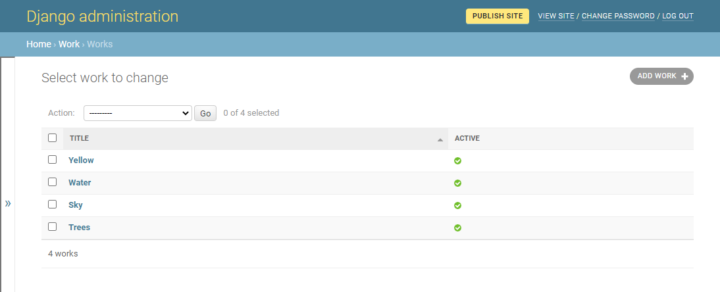Click the Go button
The height and width of the screenshot is (292, 720).
click(205, 113)
